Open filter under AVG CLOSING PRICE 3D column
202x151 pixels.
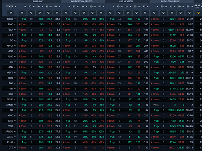point(181,13)
